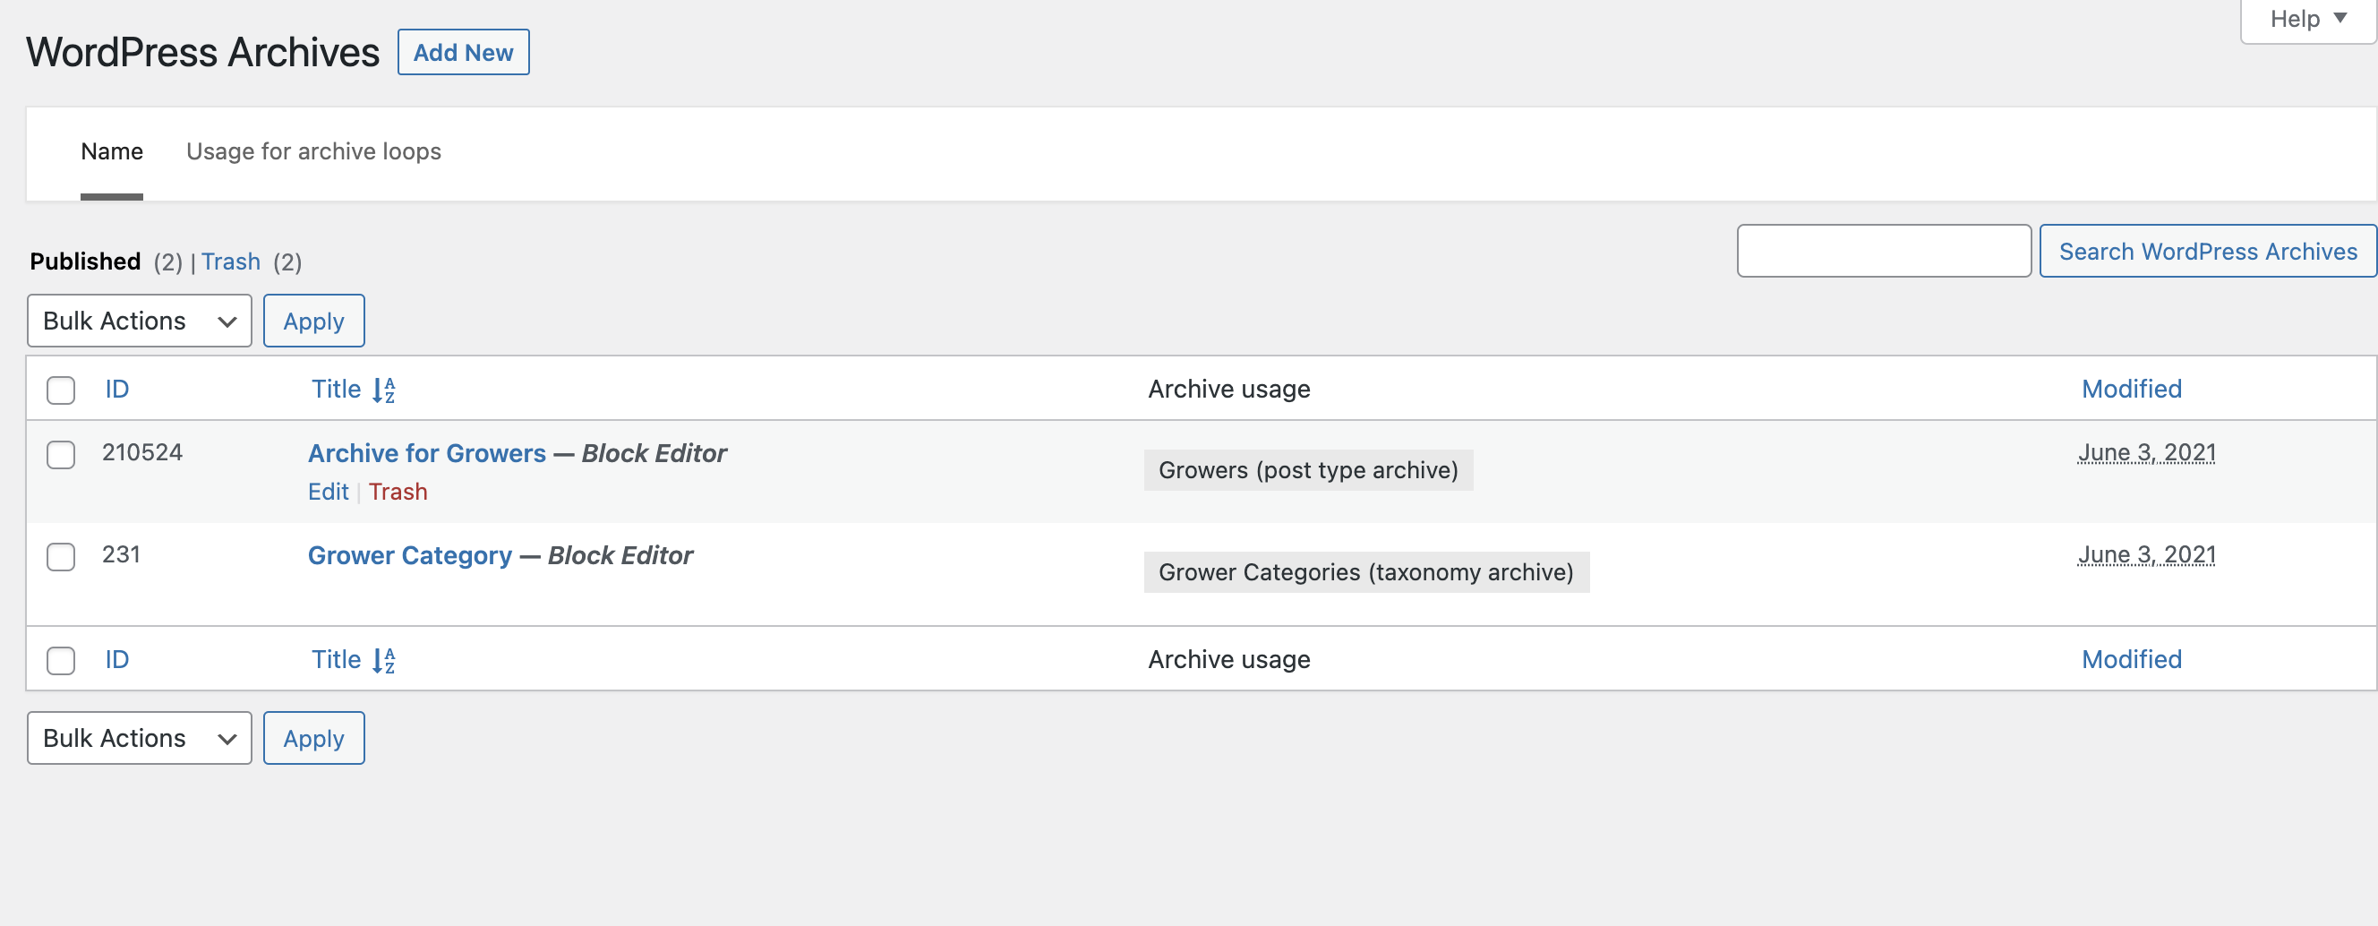Open the top Bulk Actions dropdown
The image size is (2378, 926).
[x=140, y=322]
